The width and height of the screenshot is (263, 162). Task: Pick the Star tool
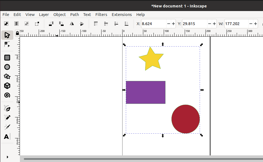tap(7, 76)
